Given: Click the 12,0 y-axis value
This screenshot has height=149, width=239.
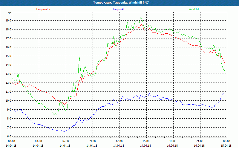Looking at the screenshot, I should click(x=8, y=83).
